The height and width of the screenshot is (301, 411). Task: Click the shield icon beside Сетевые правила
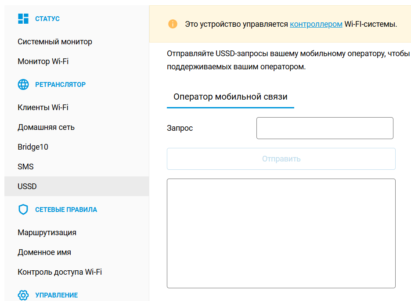(23, 209)
